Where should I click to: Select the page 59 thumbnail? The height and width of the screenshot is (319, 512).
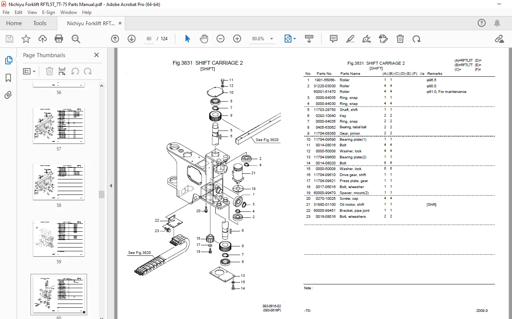tap(59, 238)
